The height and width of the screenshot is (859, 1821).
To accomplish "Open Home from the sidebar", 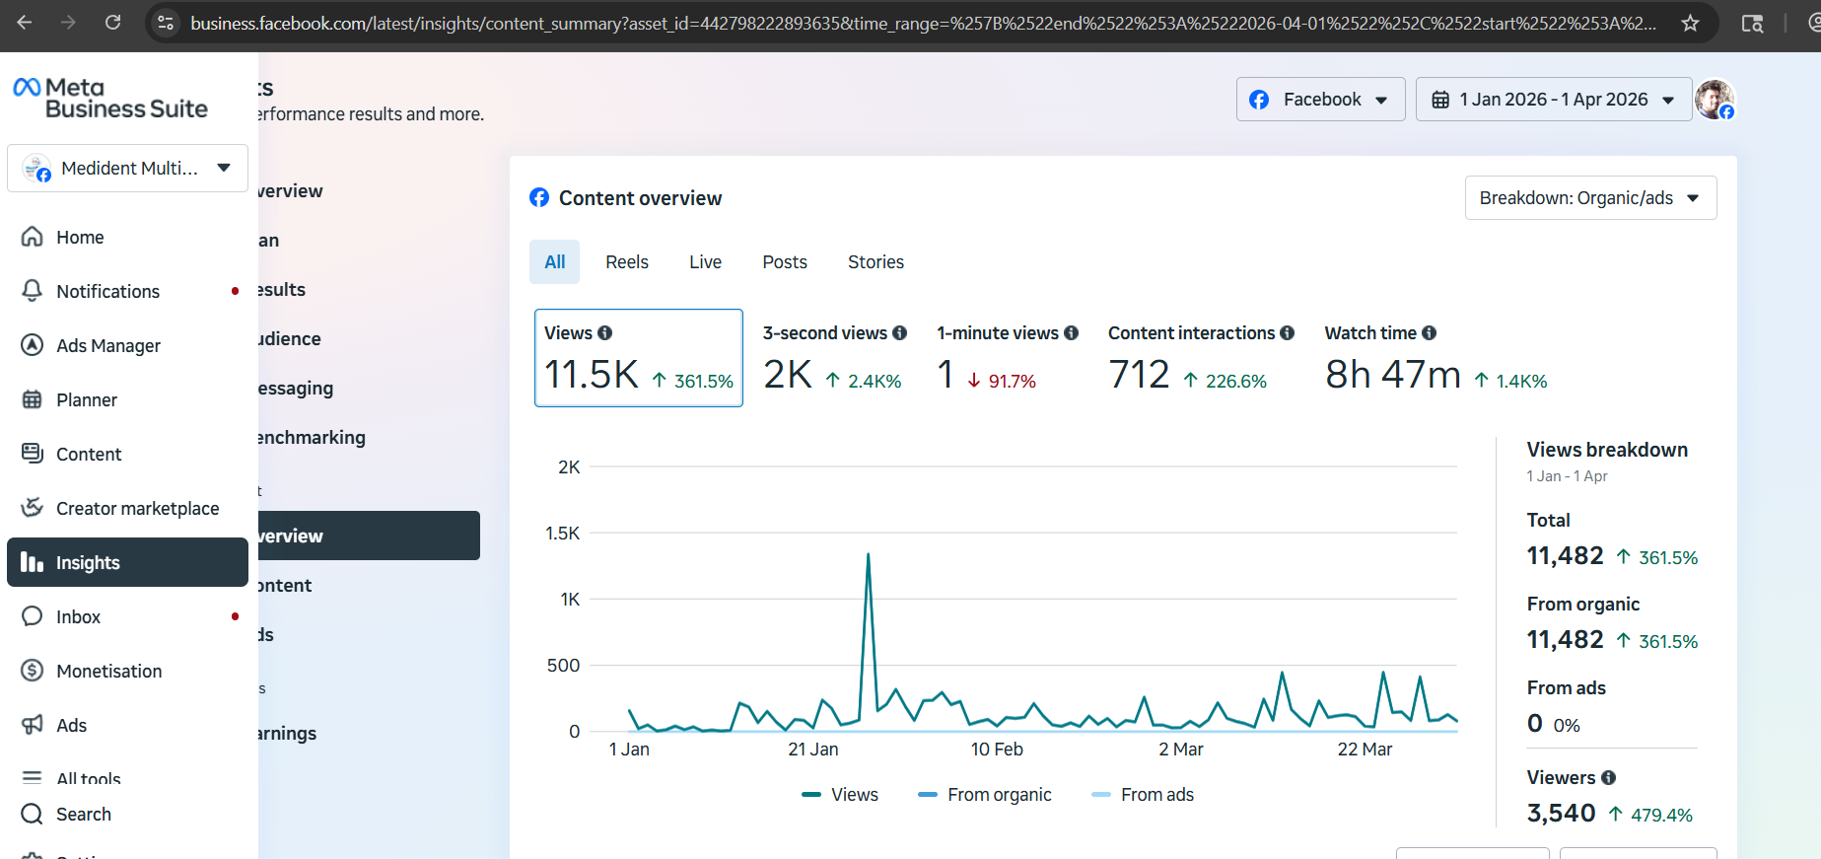I will click(x=127, y=237).
